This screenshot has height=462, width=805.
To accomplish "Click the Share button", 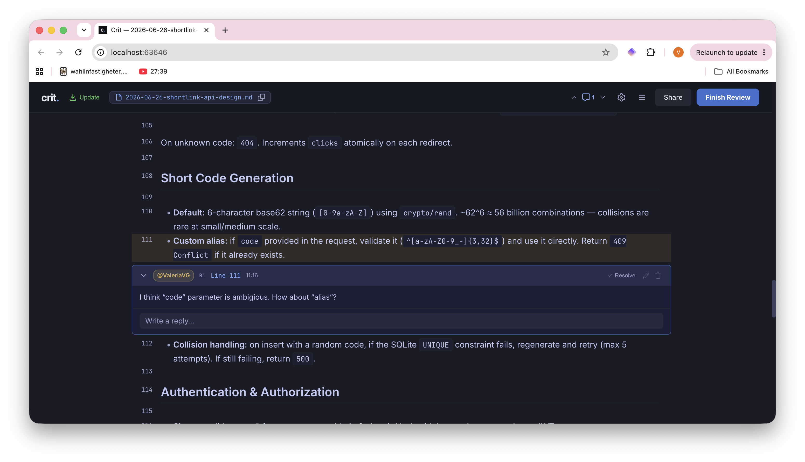I will tap(672, 97).
